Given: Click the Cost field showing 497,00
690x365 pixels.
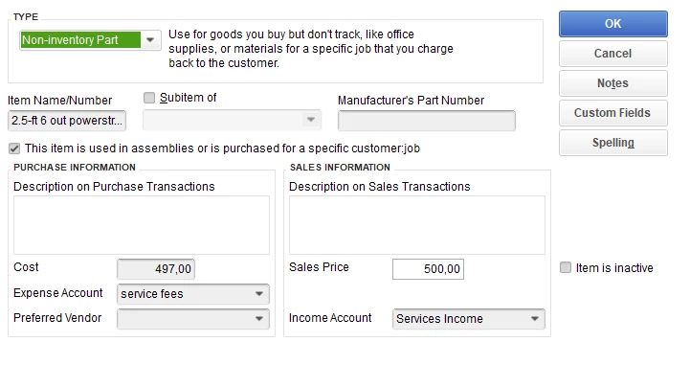Looking at the screenshot, I should point(156,269).
